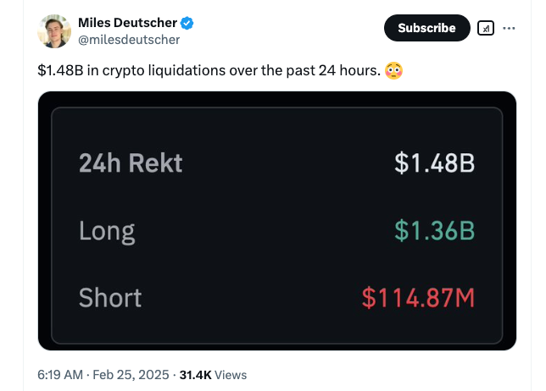Click the 24h Rekt label

tap(131, 162)
